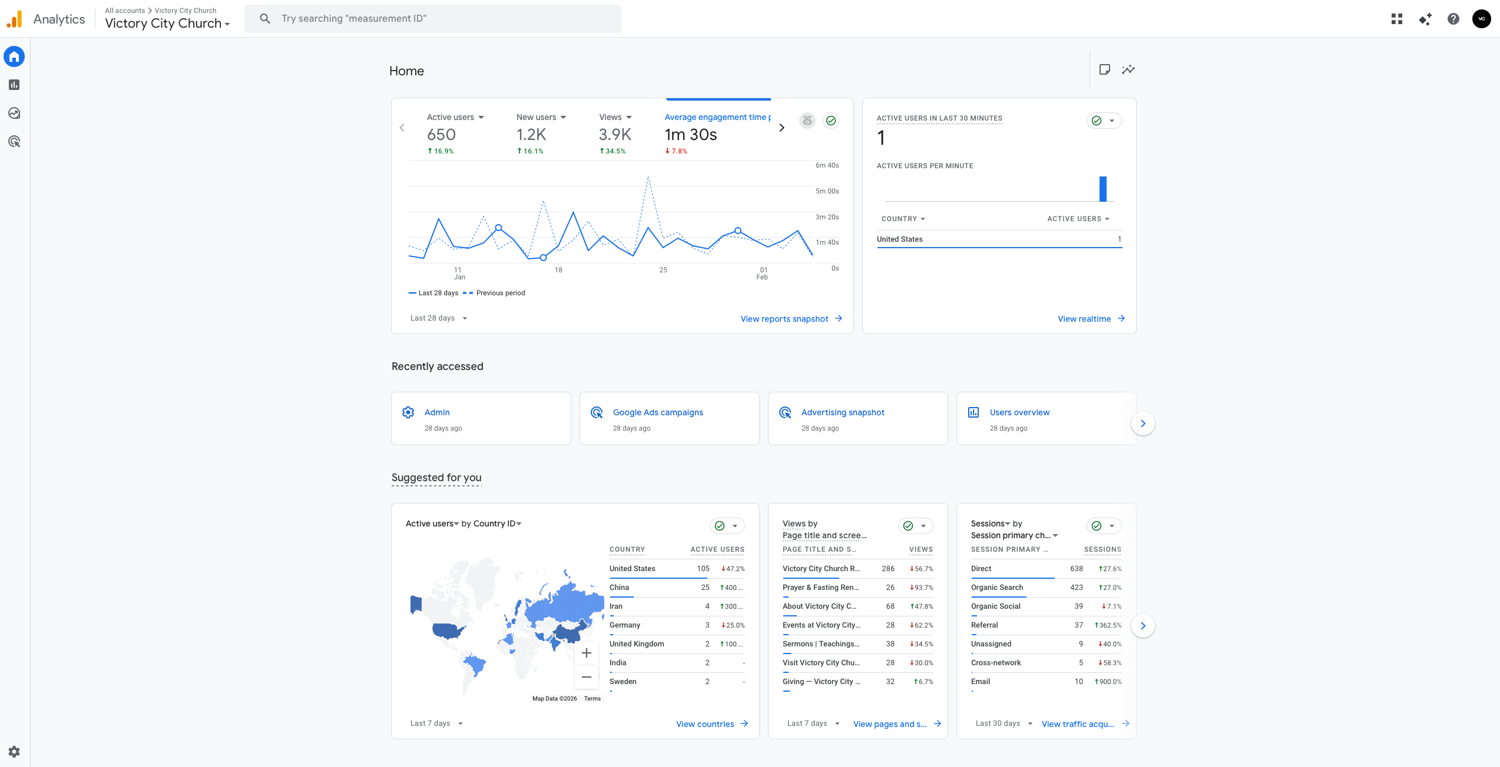Open the Google apps grid icon
This screenshot has height=767, width=1500.
click(x=1396, y=19)
